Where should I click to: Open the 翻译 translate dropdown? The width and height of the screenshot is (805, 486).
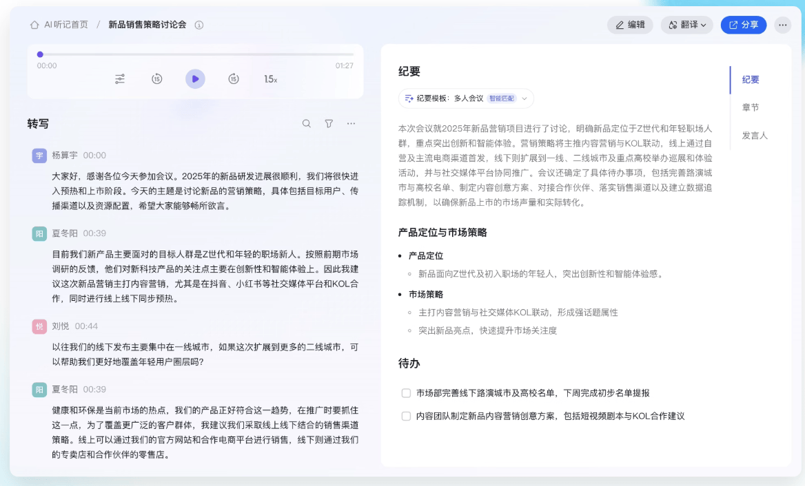[x=686, y=25]
